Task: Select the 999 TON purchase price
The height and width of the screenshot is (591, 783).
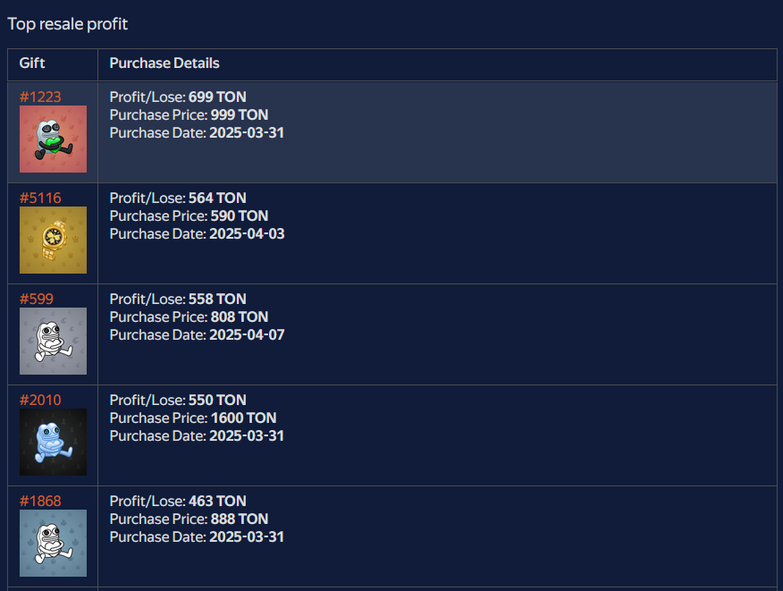Action: tap(240, 115)
